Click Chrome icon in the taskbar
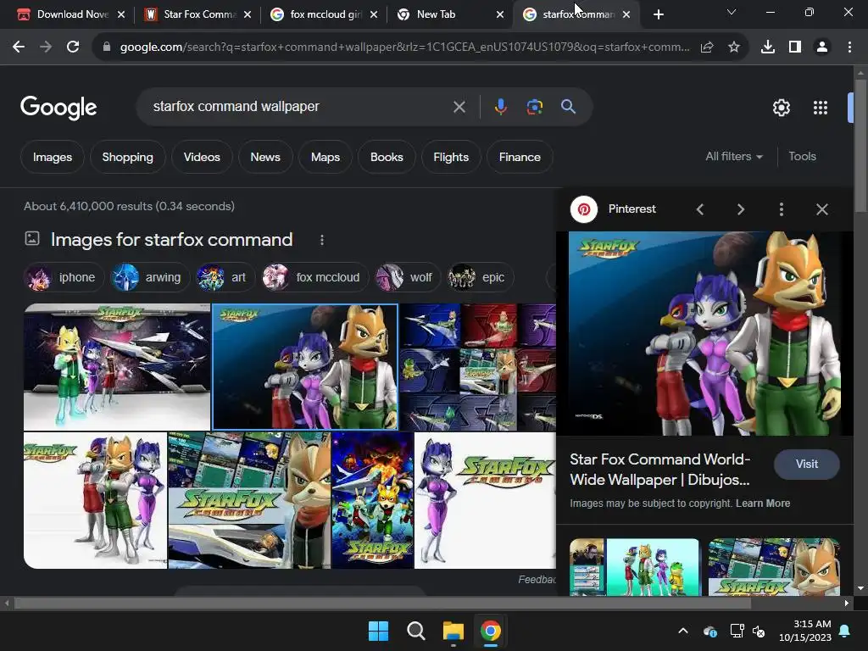Screen dimensions: 868x651 (491, 631)
